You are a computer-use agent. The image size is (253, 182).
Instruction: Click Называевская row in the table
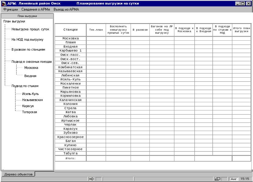70,71
